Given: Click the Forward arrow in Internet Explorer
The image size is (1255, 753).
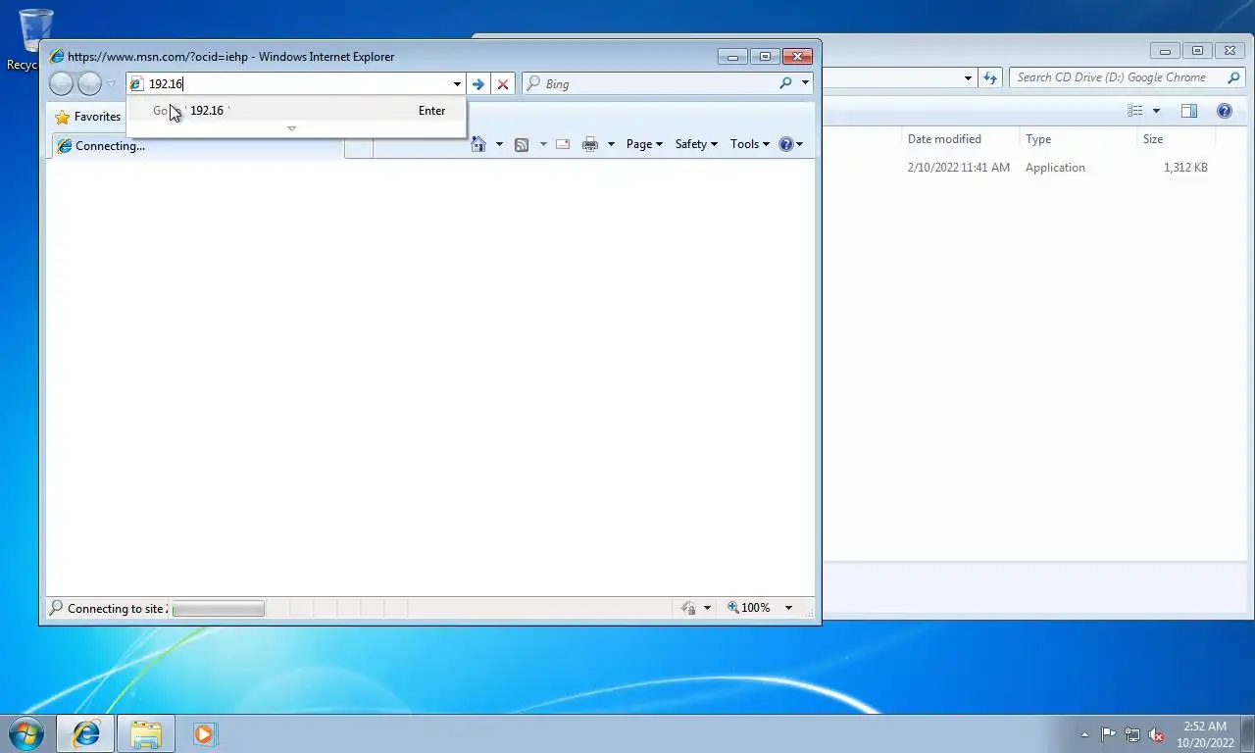Looking at the screenshot, I should coord(89,84).
